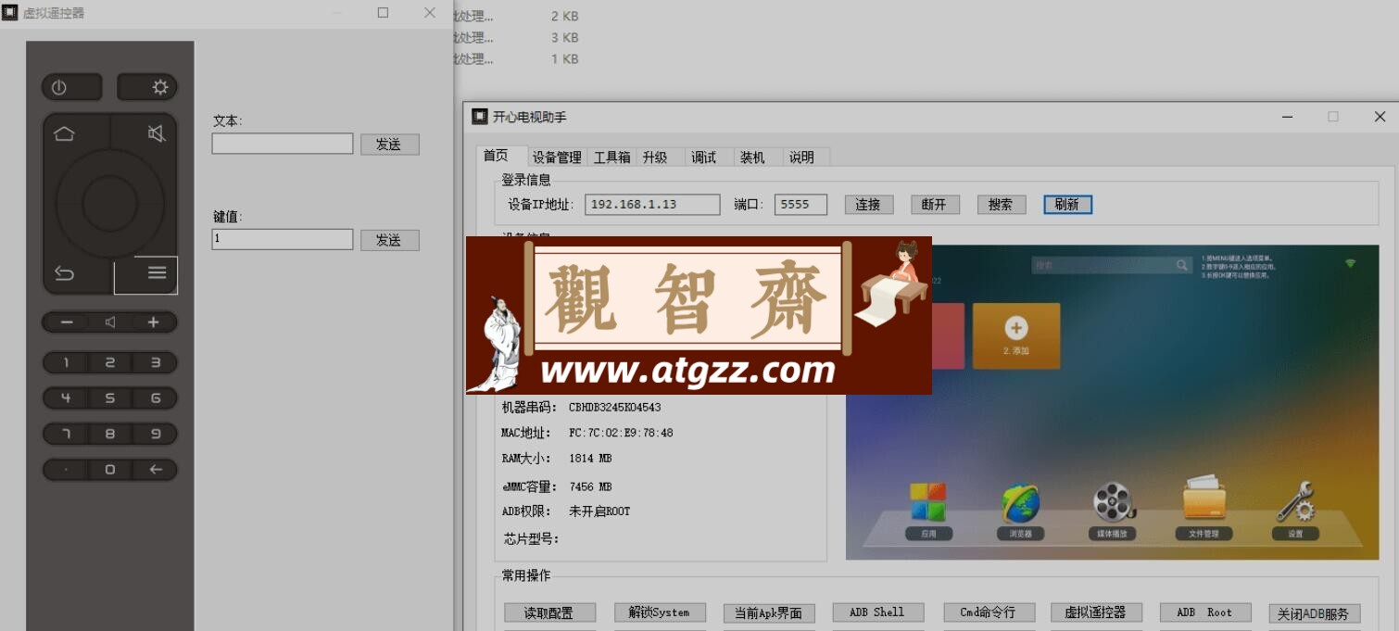1399x631 pixels.
Task: Click number 4 key on remote
Action: point(66,398)
